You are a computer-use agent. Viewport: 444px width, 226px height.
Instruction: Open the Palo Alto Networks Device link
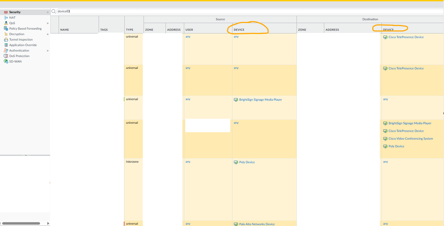pyautogui.click(x=257, y=224)
